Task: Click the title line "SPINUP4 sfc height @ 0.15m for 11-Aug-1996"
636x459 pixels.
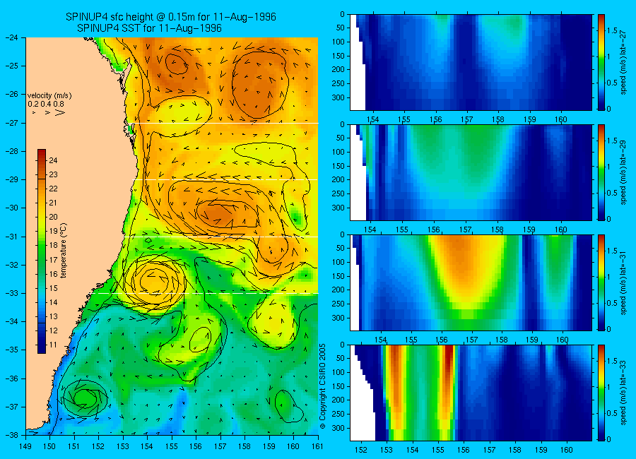Action: click(171, 17)
